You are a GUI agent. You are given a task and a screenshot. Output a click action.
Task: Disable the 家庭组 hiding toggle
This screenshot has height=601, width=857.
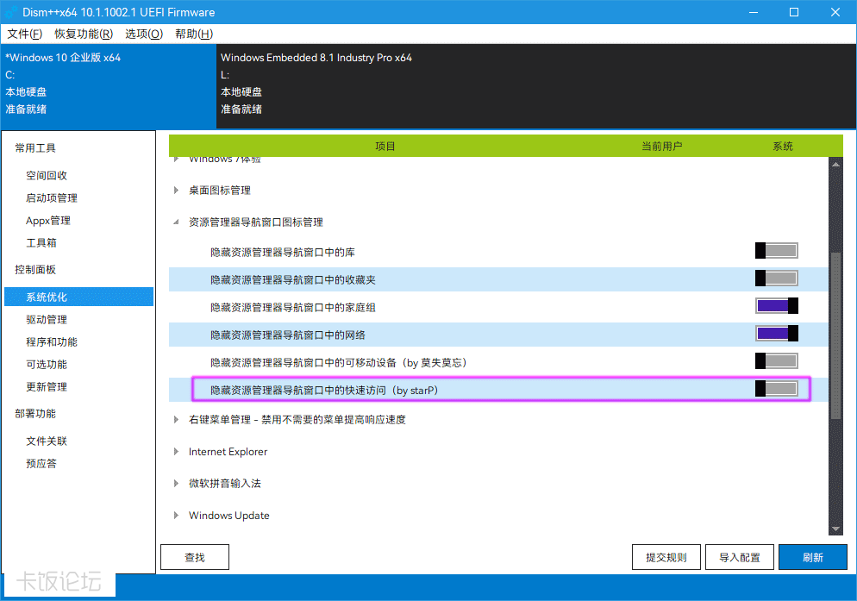coord(776,306)
